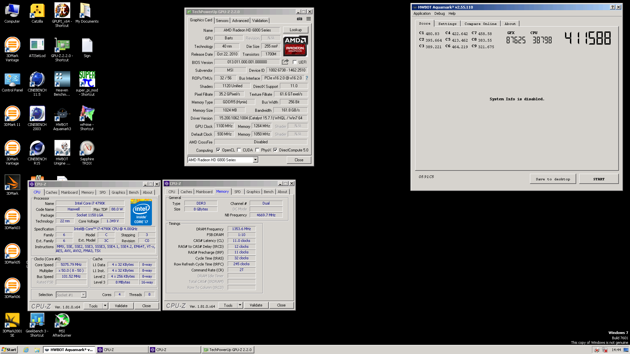The width and height of the screenshot is (630, 354).
Task: Open Tools dropdown arrow in Memory tab window
Action: pos(240,305)
